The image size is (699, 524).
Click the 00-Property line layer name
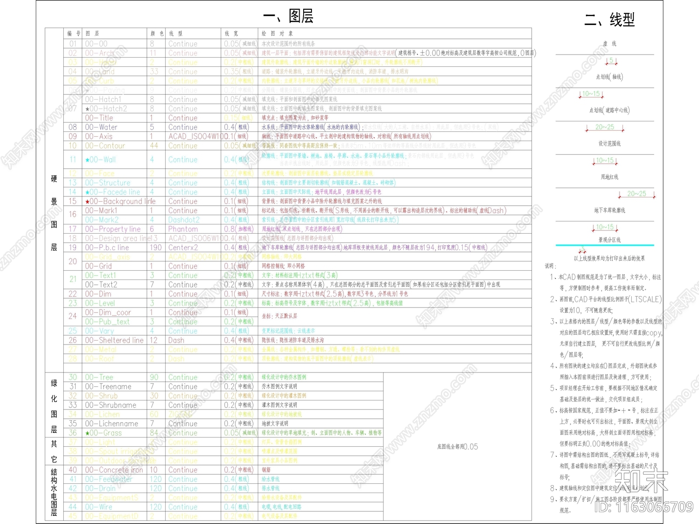click(x=113, y=229)
